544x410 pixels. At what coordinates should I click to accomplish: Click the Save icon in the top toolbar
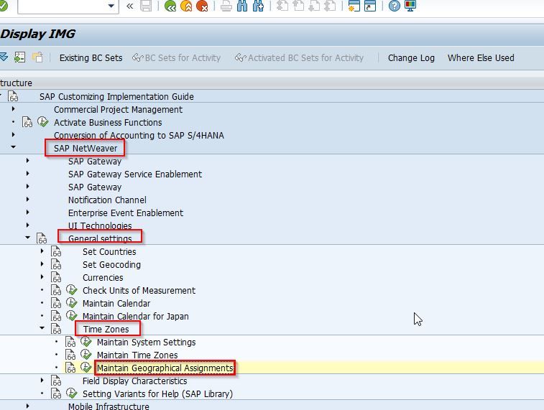pyautogui.click(x=146, y=6)
